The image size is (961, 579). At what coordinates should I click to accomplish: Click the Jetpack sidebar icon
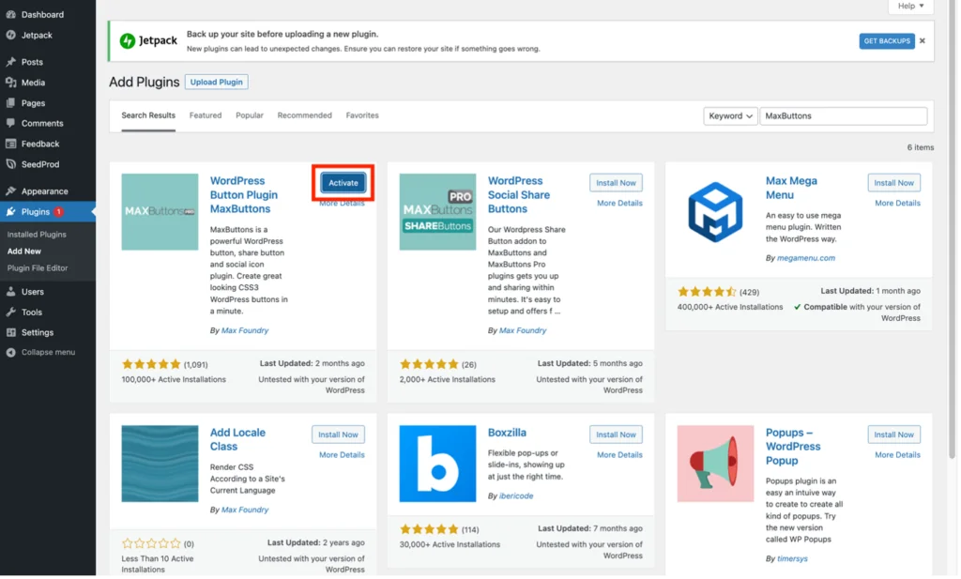[11, 35]
